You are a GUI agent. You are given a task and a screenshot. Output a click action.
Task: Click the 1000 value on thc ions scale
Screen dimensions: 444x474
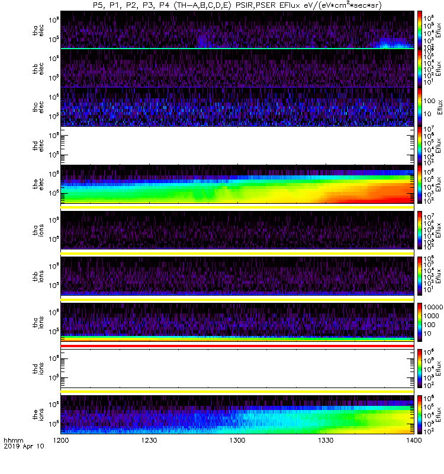432,316
